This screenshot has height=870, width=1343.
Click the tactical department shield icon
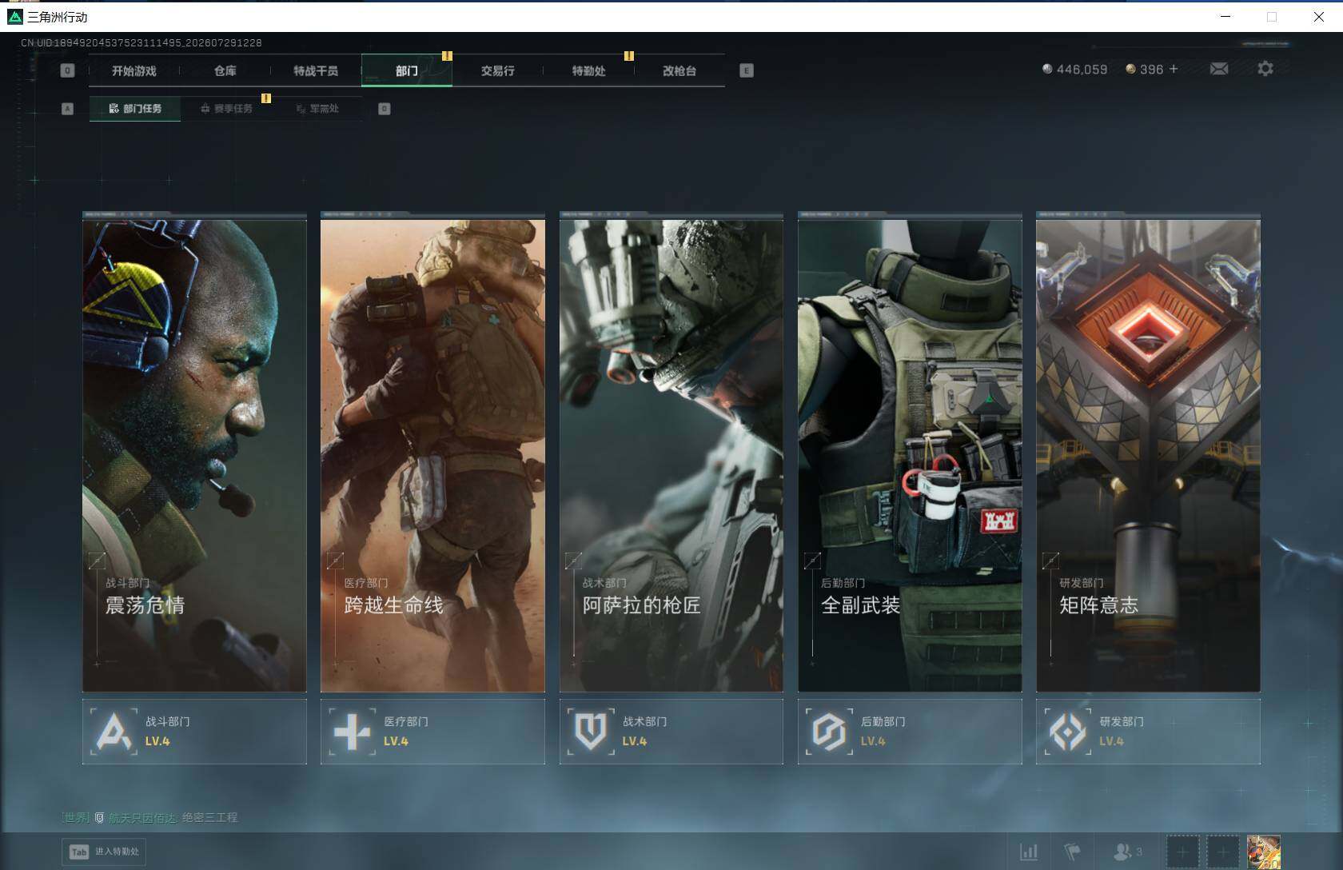click(591, 732)
